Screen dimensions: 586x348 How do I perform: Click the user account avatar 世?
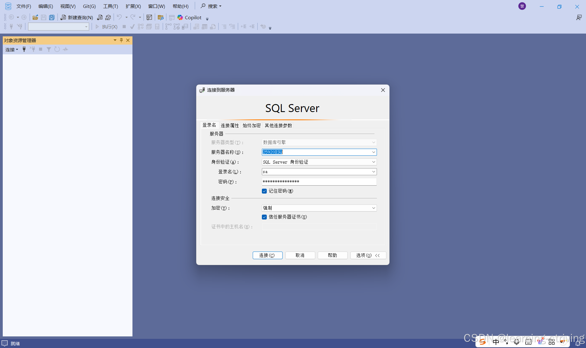(522, 6)
